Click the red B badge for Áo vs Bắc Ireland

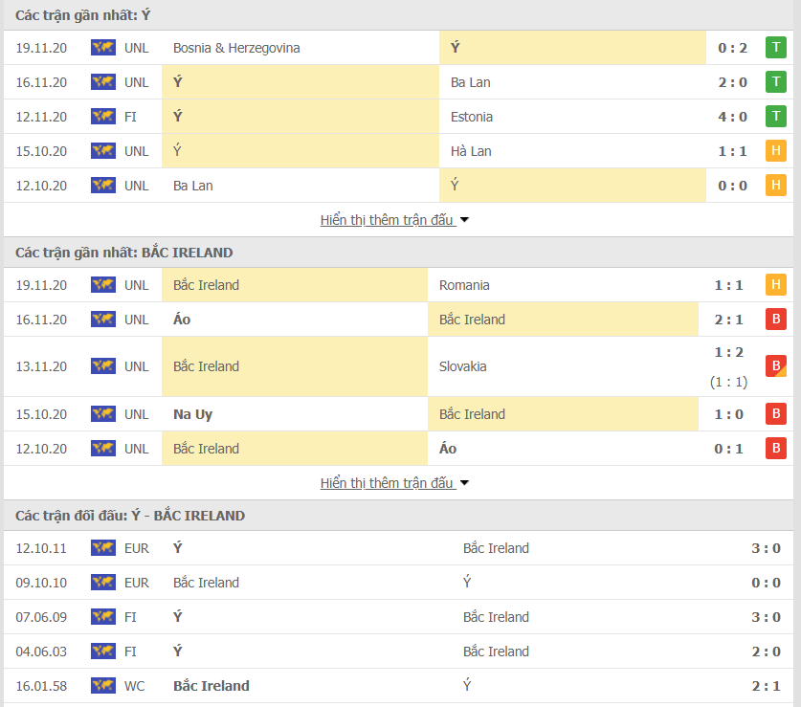(x=775, y=320)
